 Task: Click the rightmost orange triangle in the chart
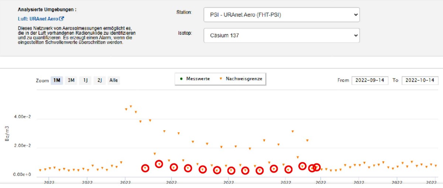click(x=436, y=166)
